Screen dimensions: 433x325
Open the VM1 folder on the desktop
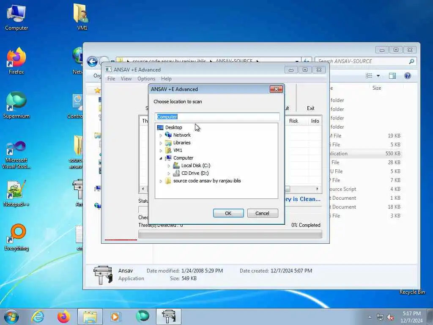(82, 17)
